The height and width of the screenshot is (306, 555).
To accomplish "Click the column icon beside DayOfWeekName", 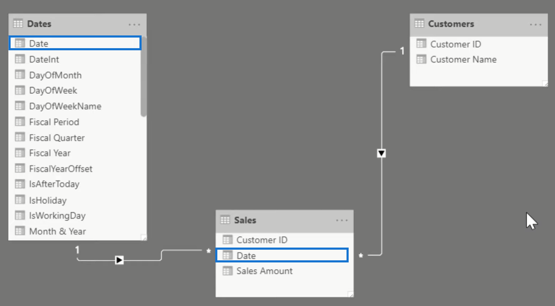I will [x=20, y=106].
